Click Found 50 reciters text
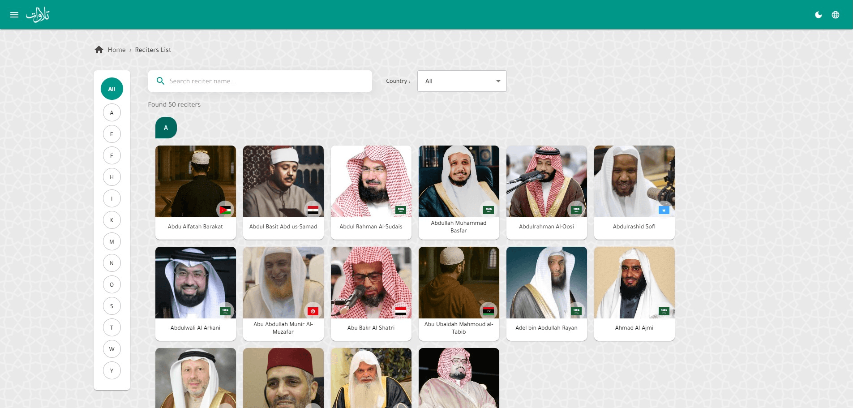 pos(174,104)
